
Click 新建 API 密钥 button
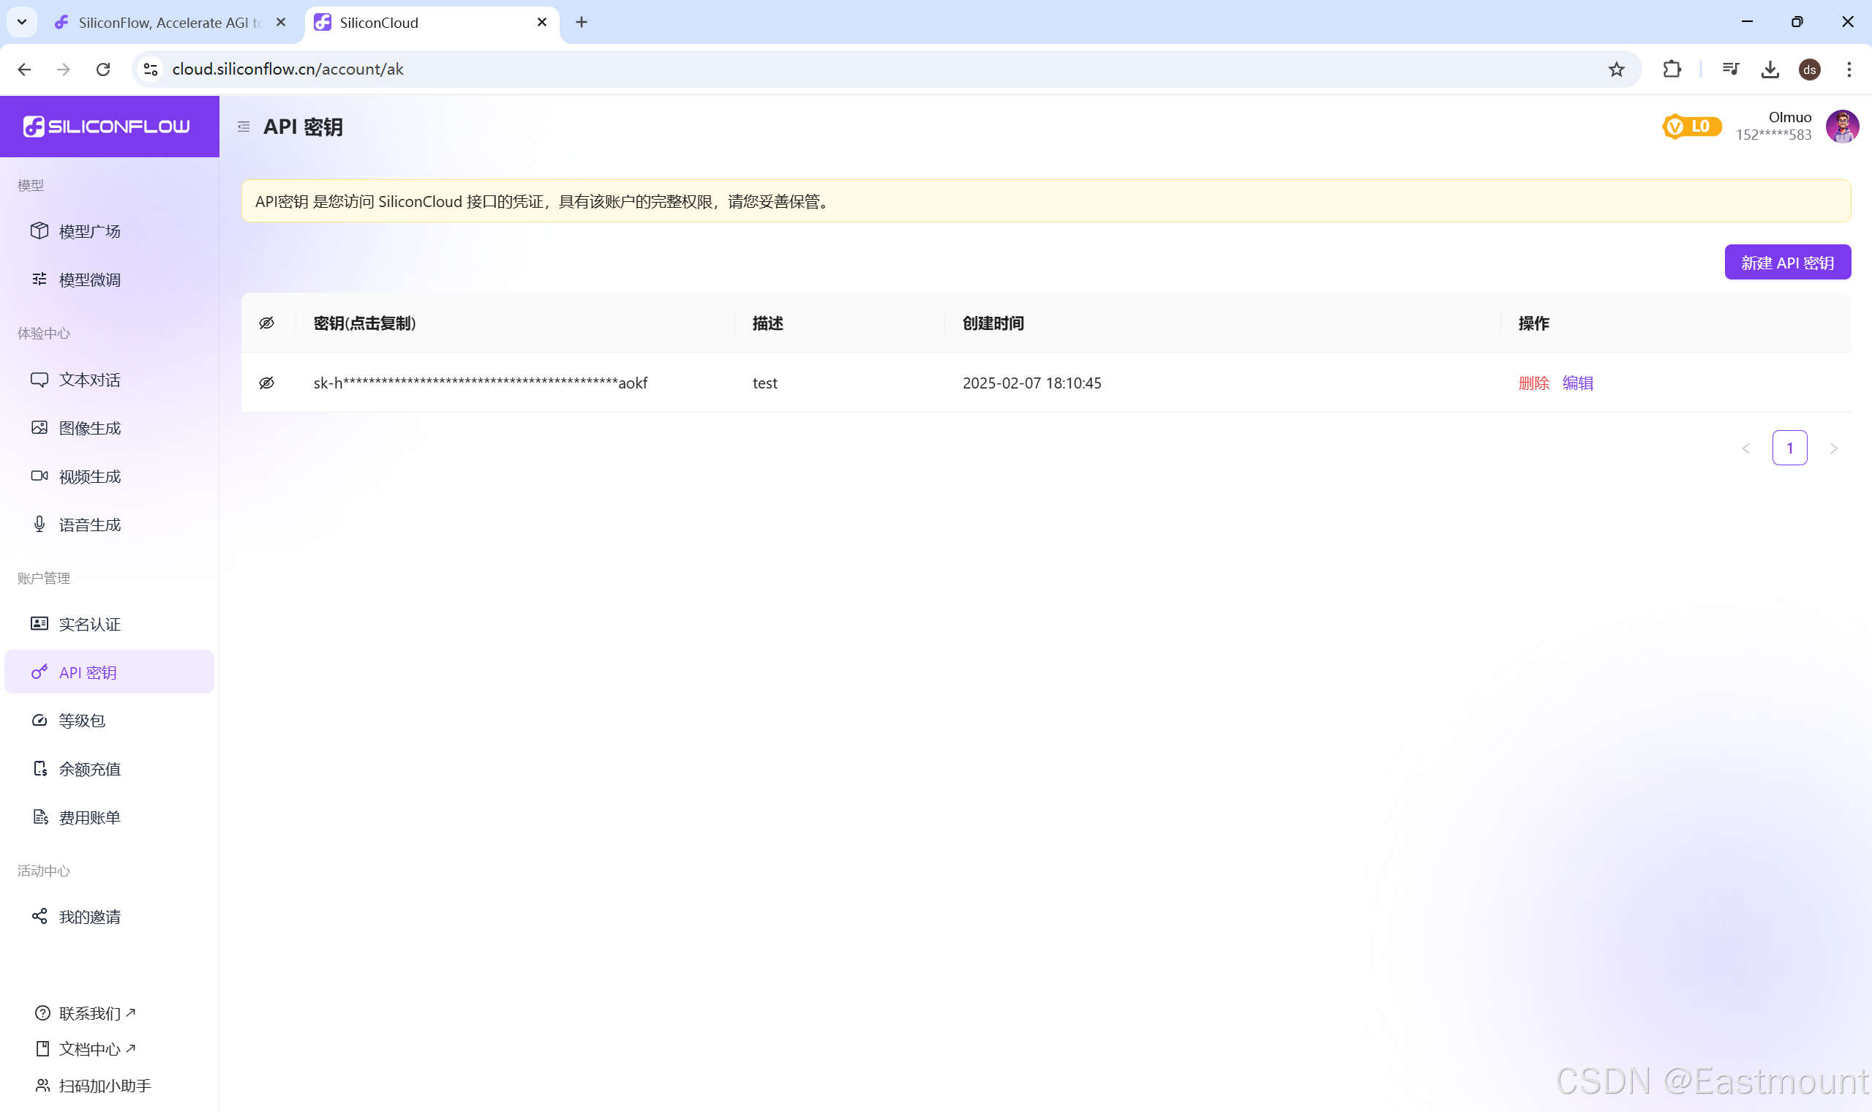pos(1786,262)
